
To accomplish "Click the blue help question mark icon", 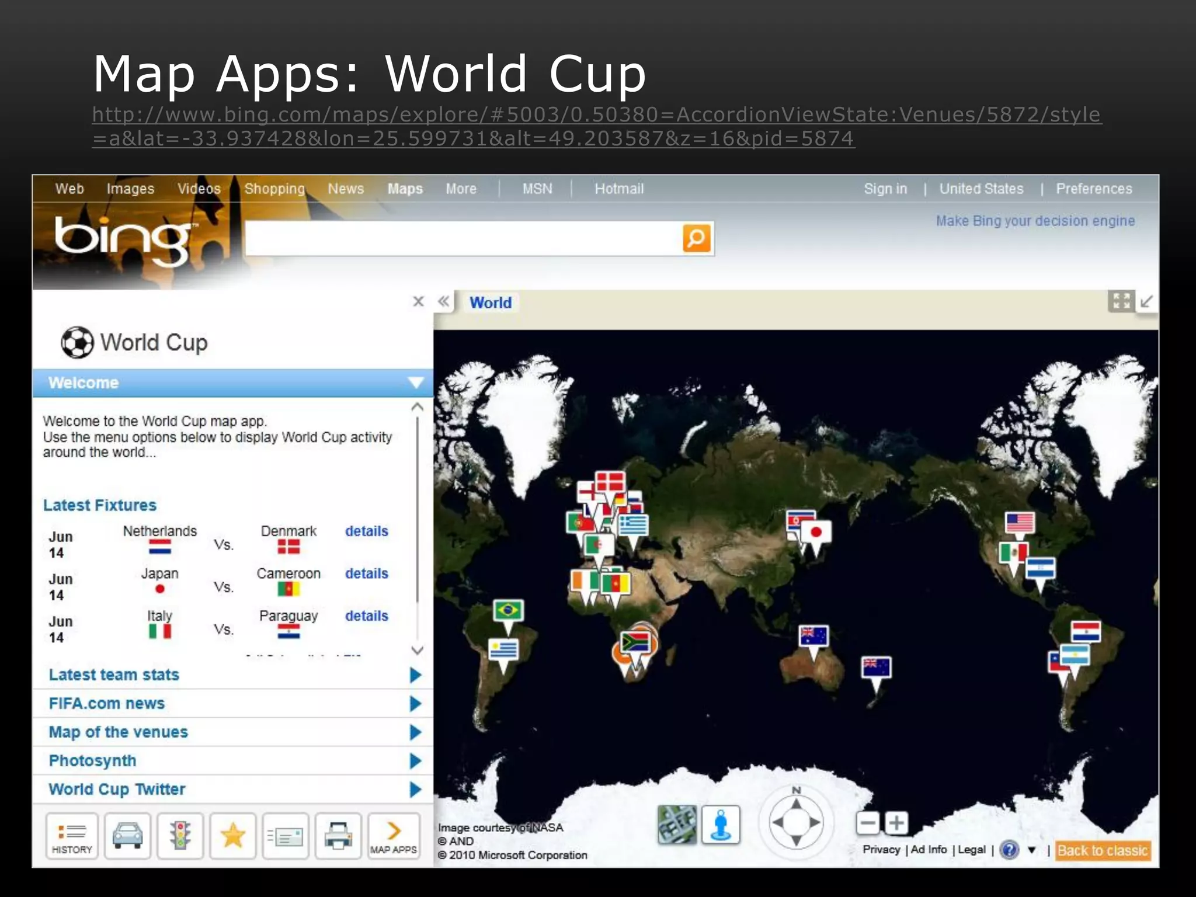I will click(1009, 850).
